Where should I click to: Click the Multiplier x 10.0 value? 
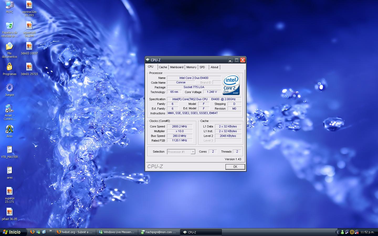(180, 131)
